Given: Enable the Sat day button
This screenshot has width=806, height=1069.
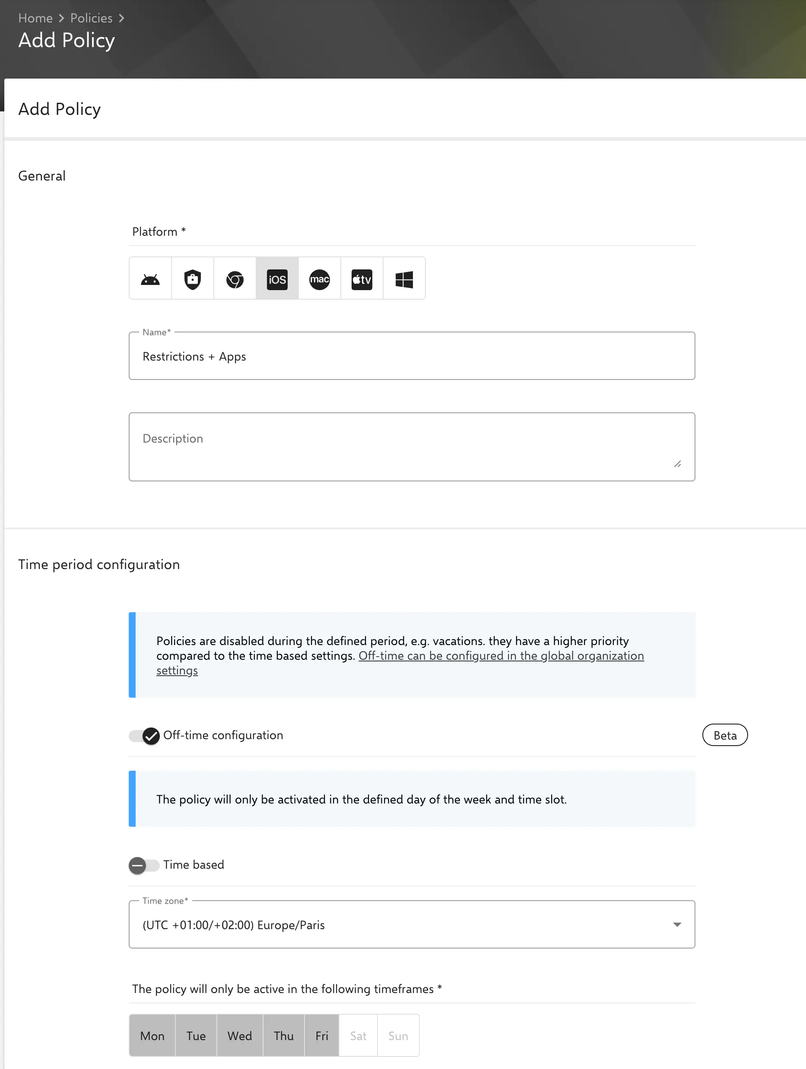Looking at the screenshot, I should [358, 1036].
